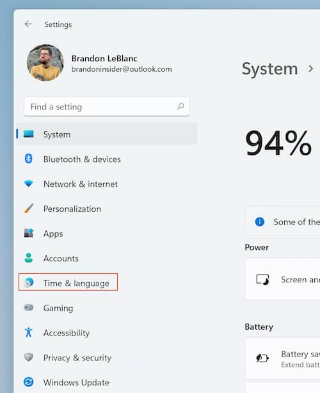Viewport: 320px width, 393px height.
Task: Open Accounts settings
Action: click(x=61, y=259)
